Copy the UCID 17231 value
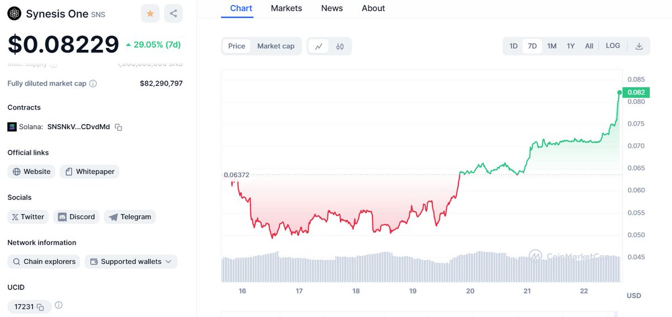This screenshot has height=317, width=672. click(x=40, y=307)
